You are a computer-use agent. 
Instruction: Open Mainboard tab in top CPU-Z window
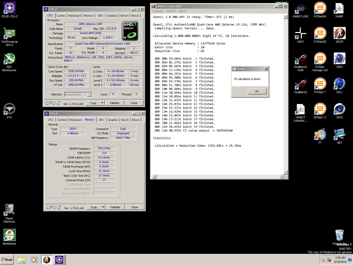coord(75,16)
